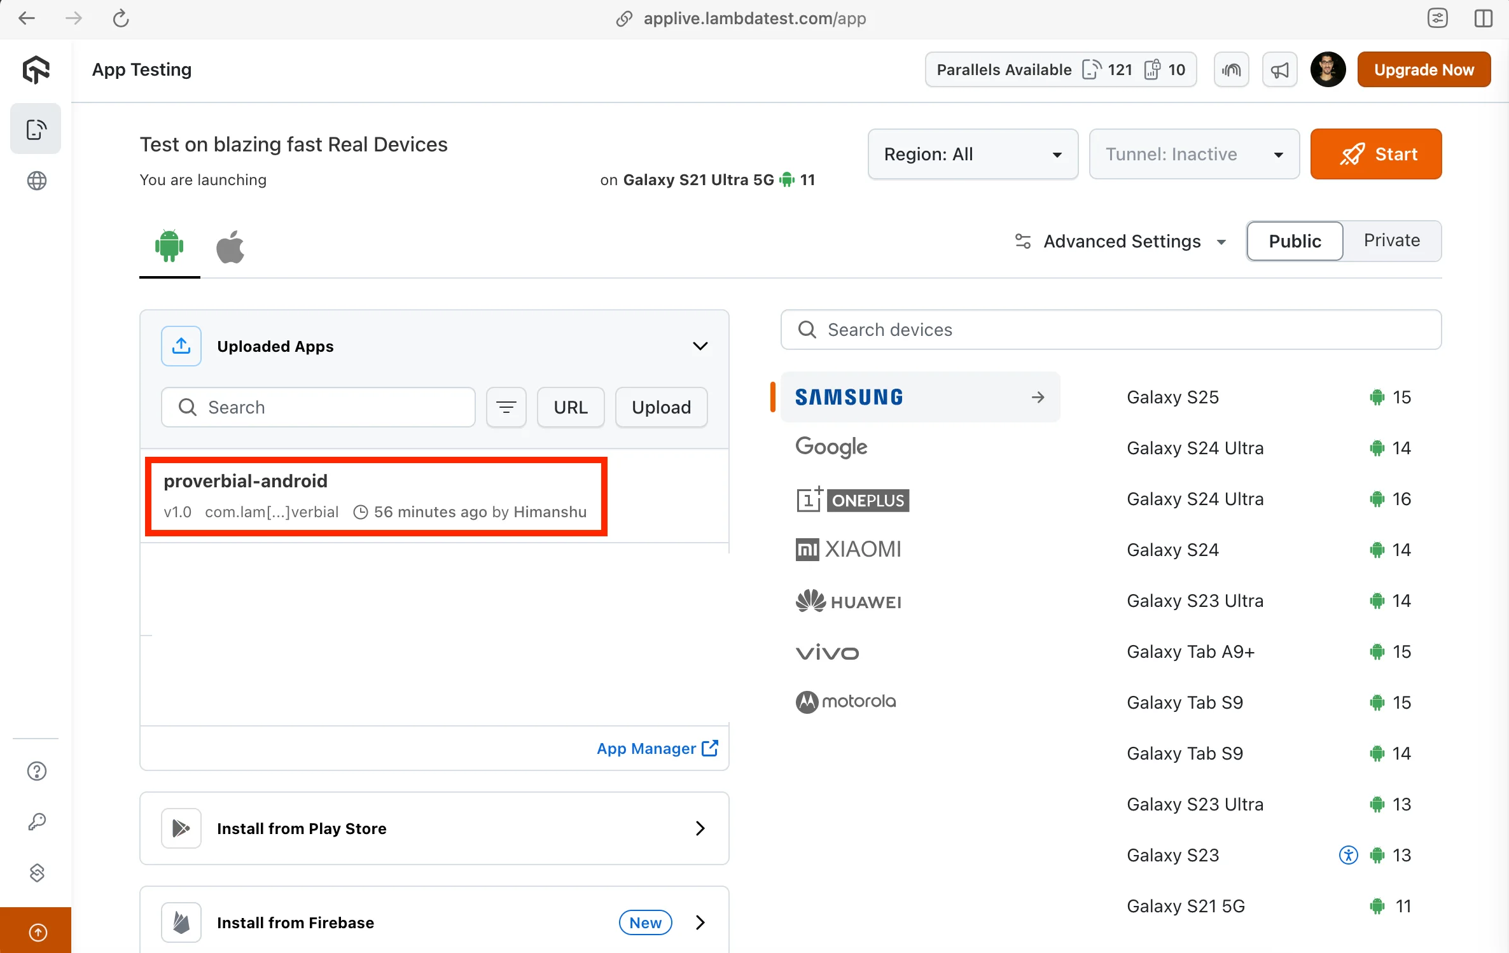Image resolution: width=1509 pixels, height=953 pixels.
Task: Select the Apple iOS platform tab
Action: point(230,247)
